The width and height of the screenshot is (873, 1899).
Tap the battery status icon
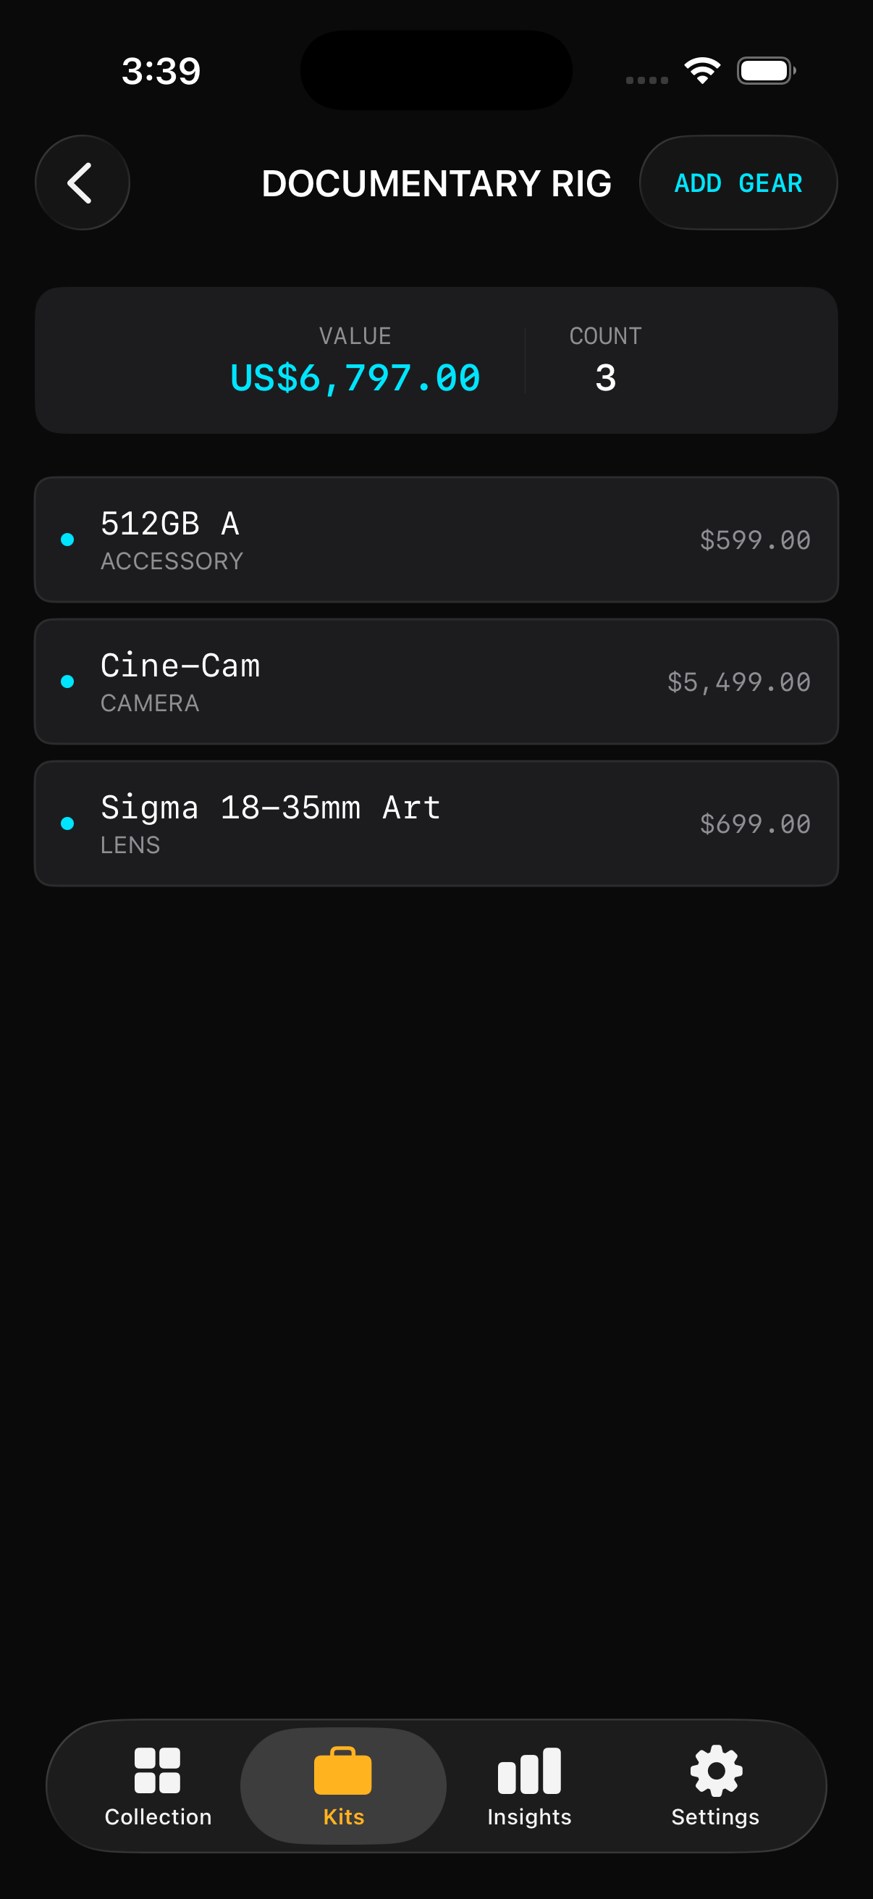pyautogui.click(x=765, y=71)
